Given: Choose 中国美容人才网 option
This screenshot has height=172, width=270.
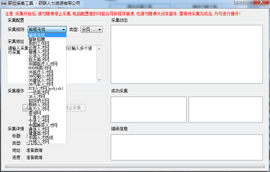Looking at the screenshot, I should coord(47,125).
